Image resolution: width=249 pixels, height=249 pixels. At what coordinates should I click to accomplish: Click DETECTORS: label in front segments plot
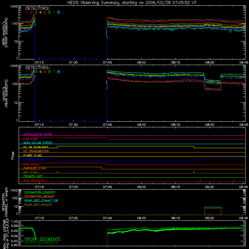pyautogui.click(x=38, y=8)
